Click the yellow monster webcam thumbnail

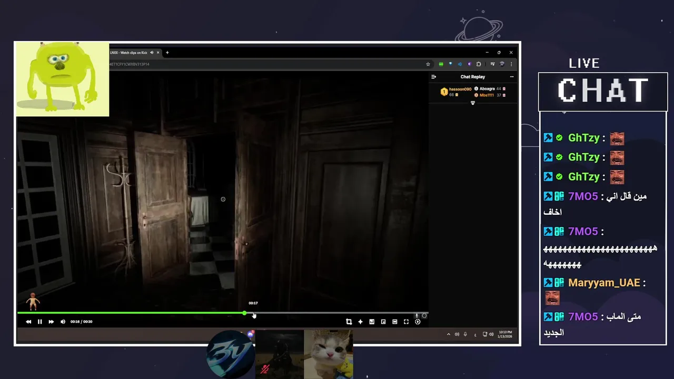(63, 79)
